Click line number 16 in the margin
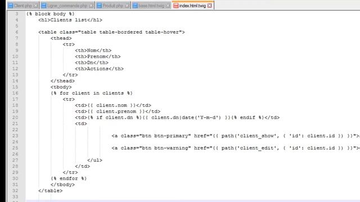 (x=15, y=93)
